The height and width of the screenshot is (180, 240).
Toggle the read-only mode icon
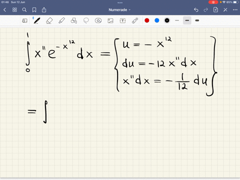click(x=24, y=20)
